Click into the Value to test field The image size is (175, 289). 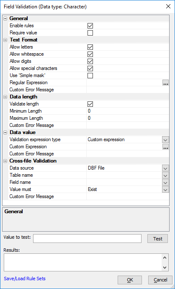pos(87,238)
